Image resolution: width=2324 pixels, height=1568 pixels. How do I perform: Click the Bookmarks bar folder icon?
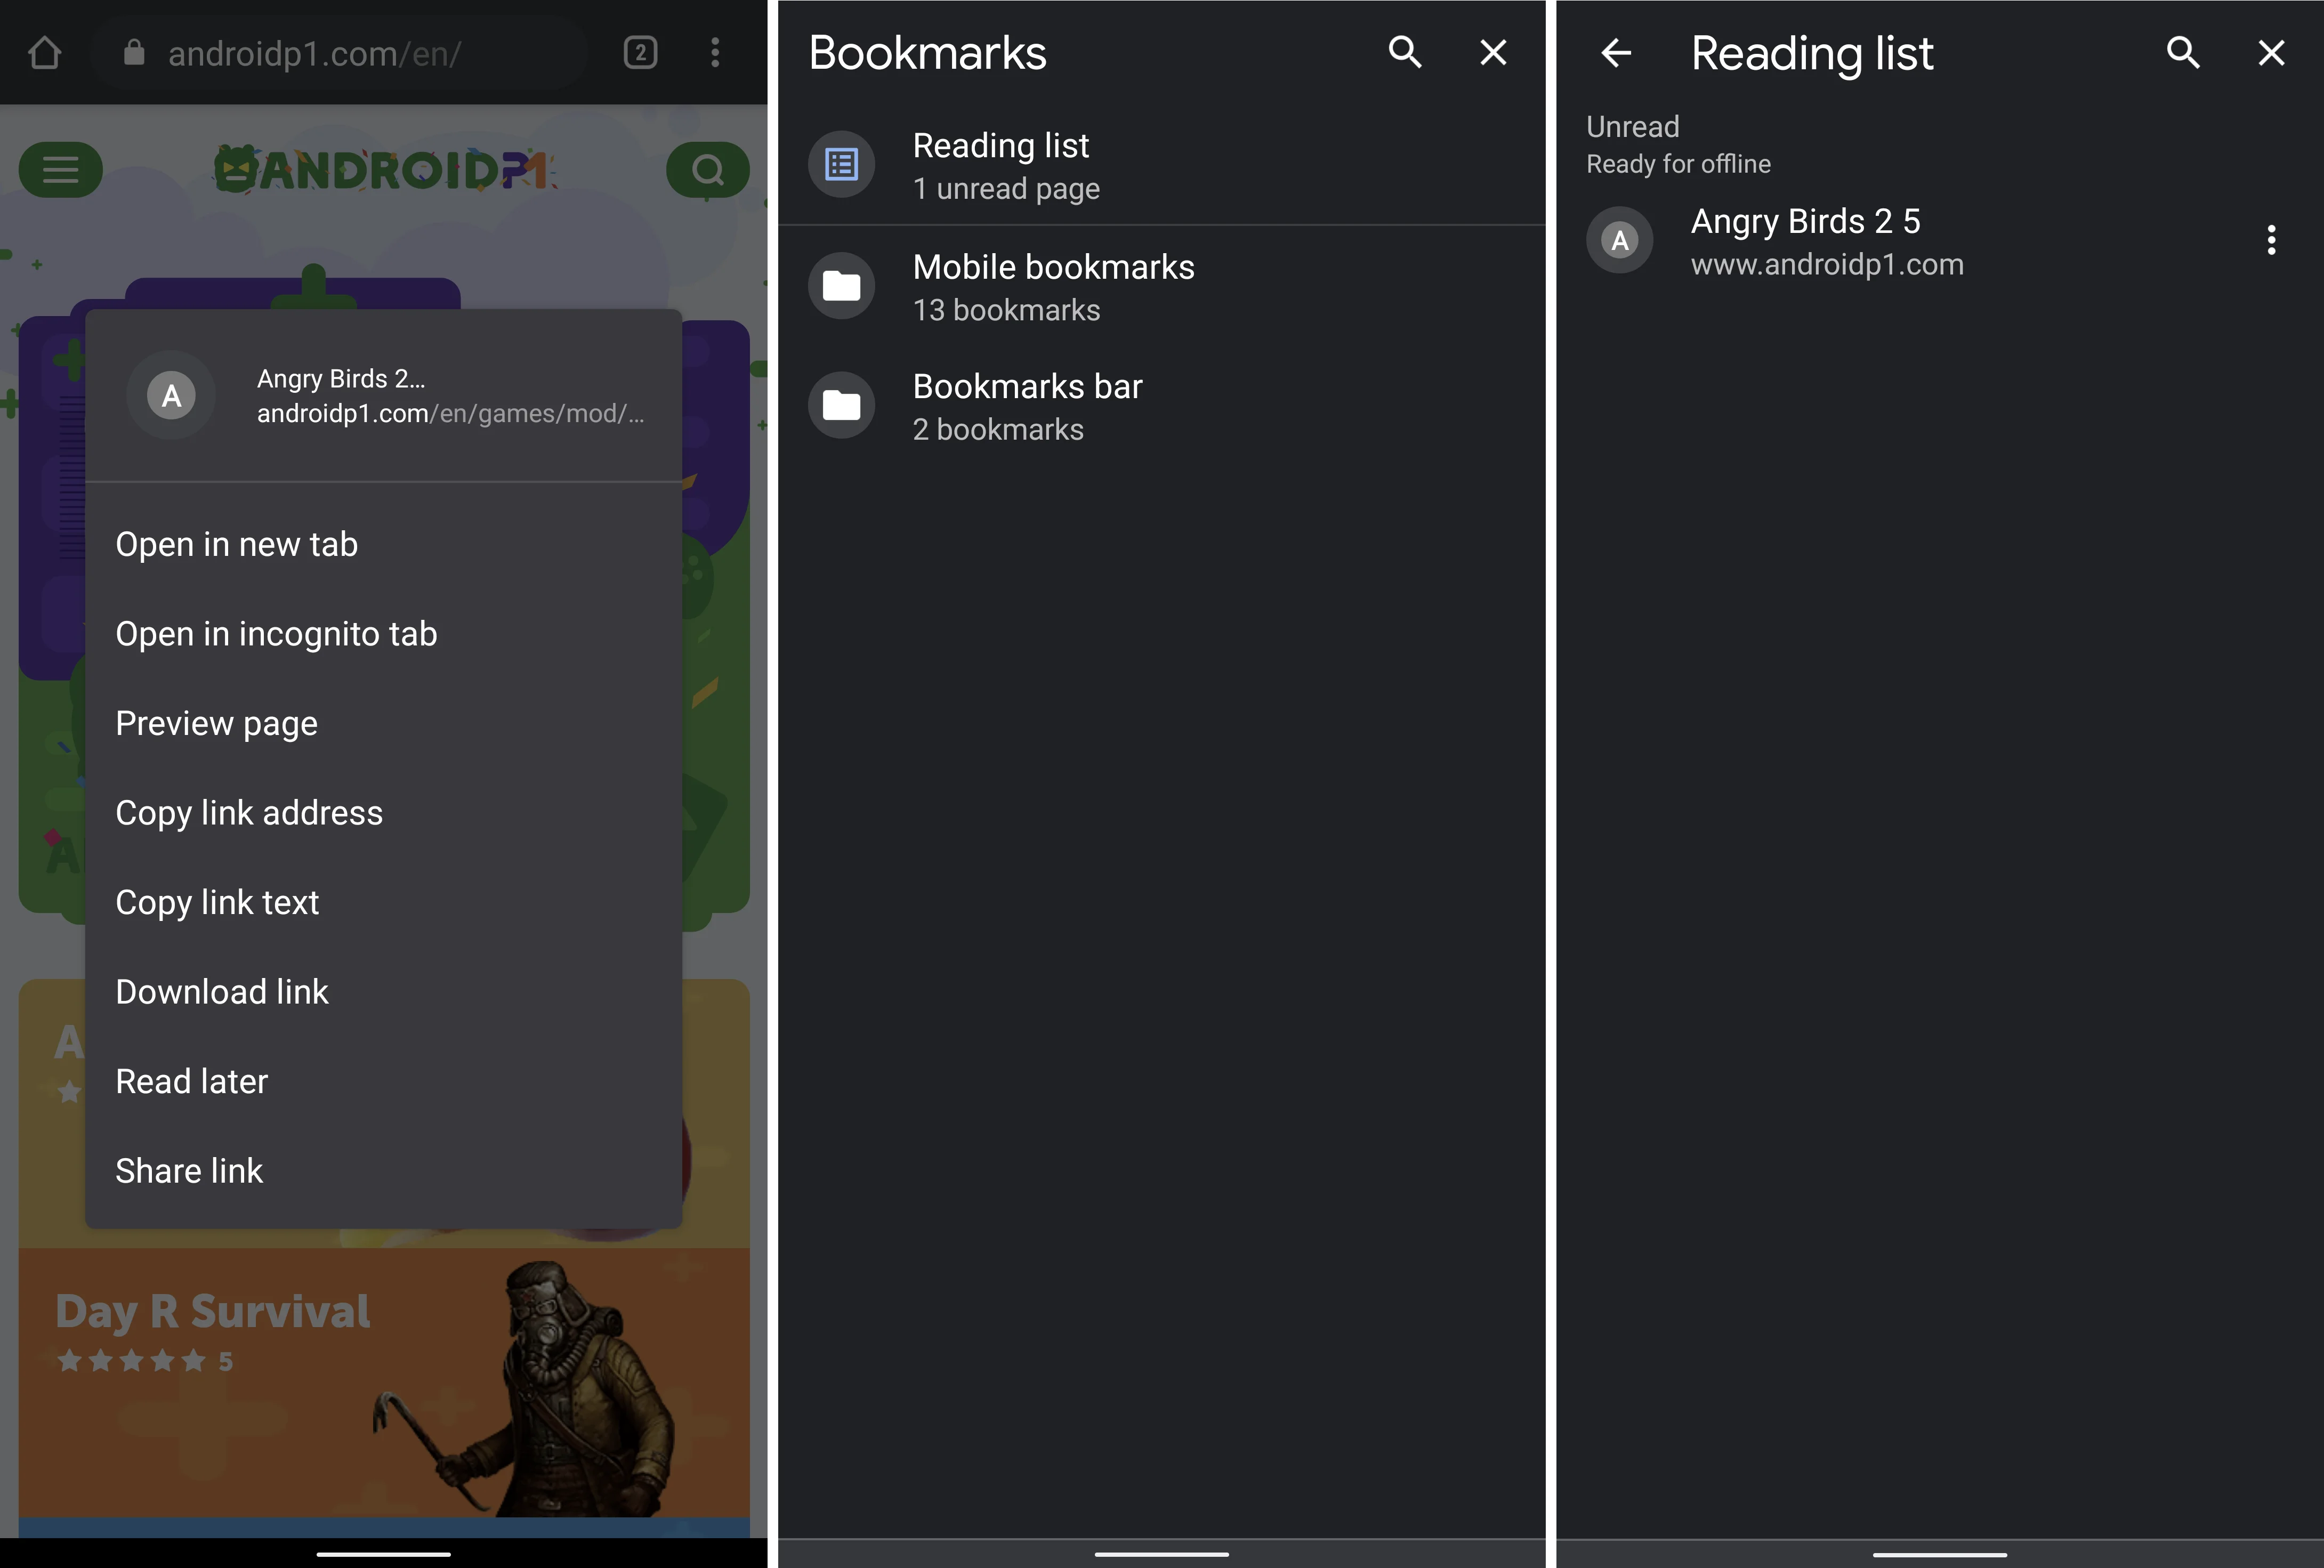[x=841, y=405]
